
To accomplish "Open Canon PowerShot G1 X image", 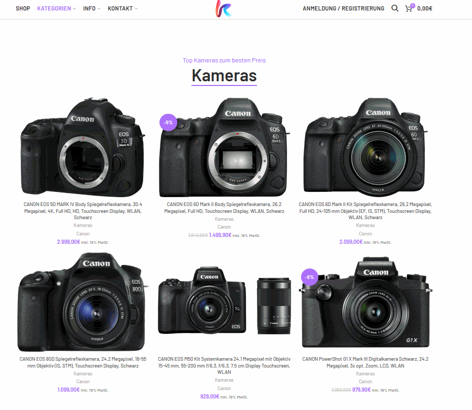I will tap(365, 302).
